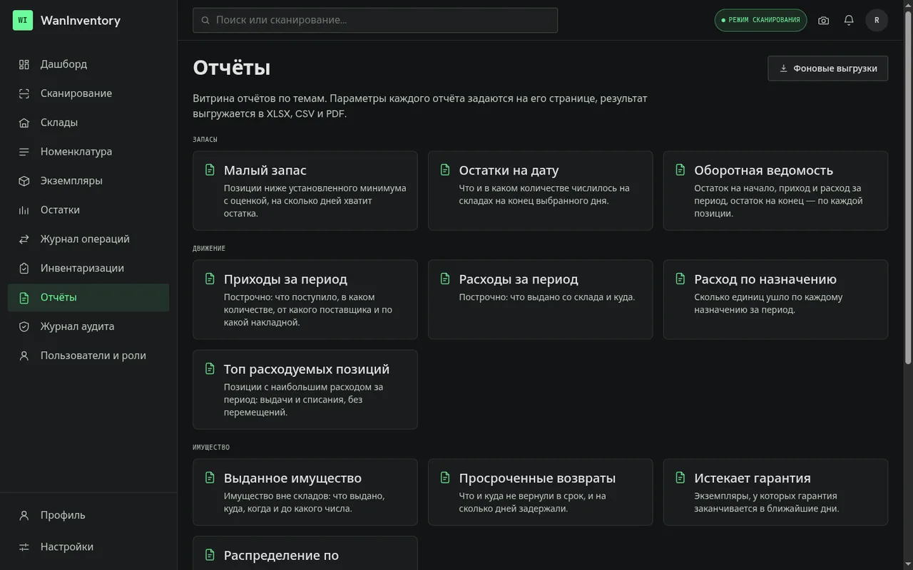Open Номенклатура from the sidebar
913x570 pixels.
click(x=88, y=152)
